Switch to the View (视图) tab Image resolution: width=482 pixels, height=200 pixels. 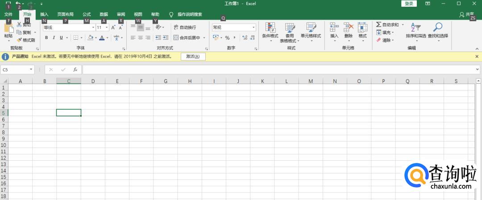138,14
